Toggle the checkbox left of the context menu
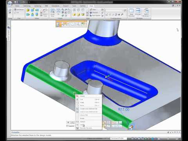The image size is (188, 141). pyautogui.click(x=67, y=126)
